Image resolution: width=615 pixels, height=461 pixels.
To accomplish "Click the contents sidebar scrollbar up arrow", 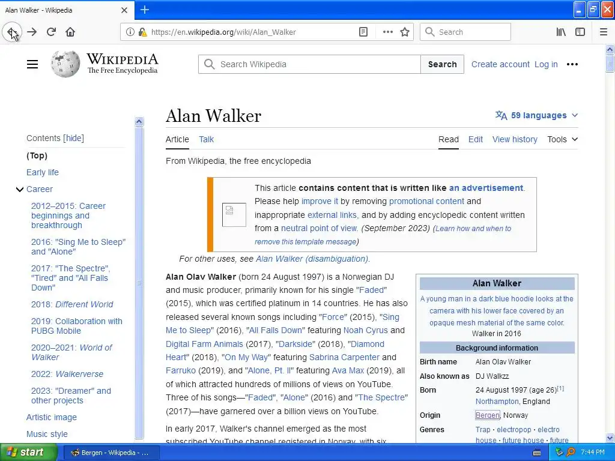I will coord(139,121).
